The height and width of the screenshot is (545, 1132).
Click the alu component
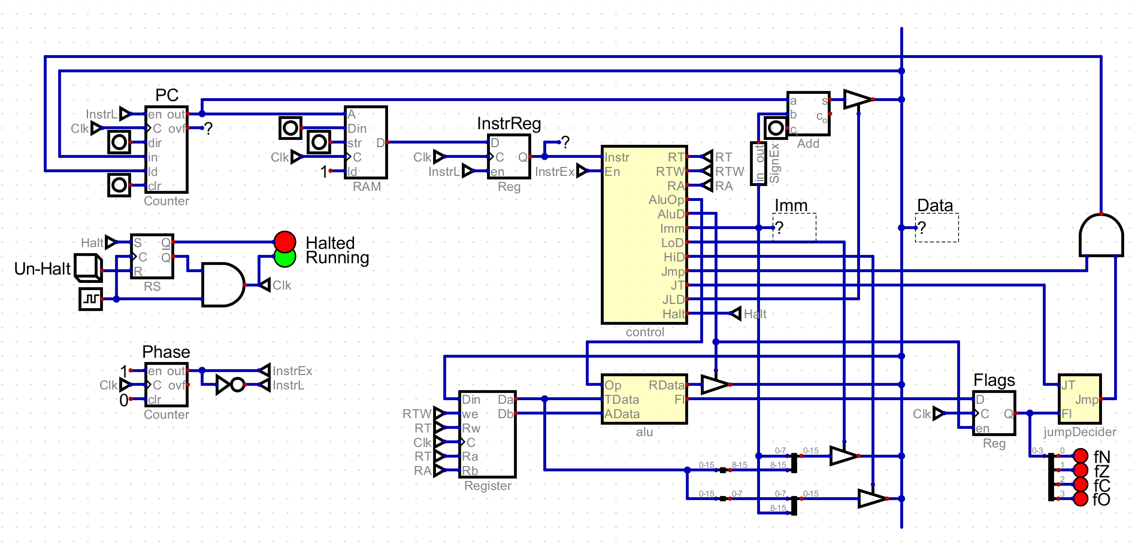[644, 400]
